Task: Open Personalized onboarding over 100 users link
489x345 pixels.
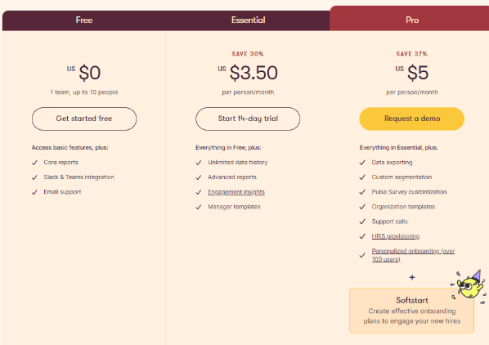Action: 413,255
